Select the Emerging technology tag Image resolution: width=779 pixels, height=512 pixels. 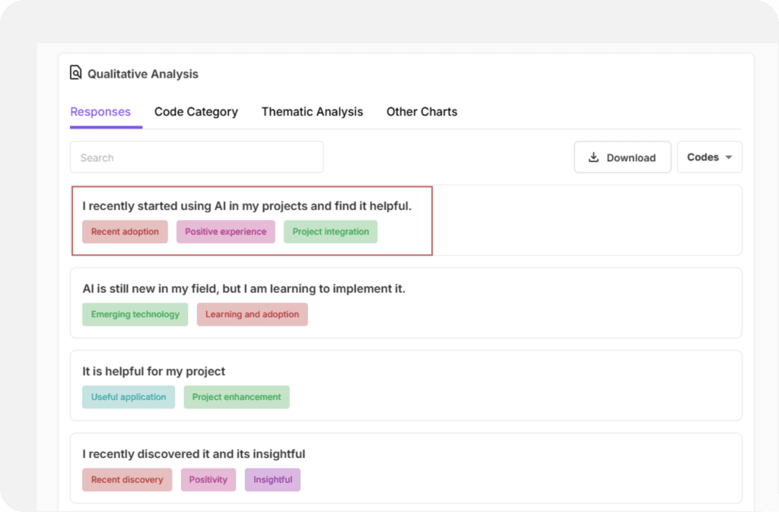[x=135, y=314]
